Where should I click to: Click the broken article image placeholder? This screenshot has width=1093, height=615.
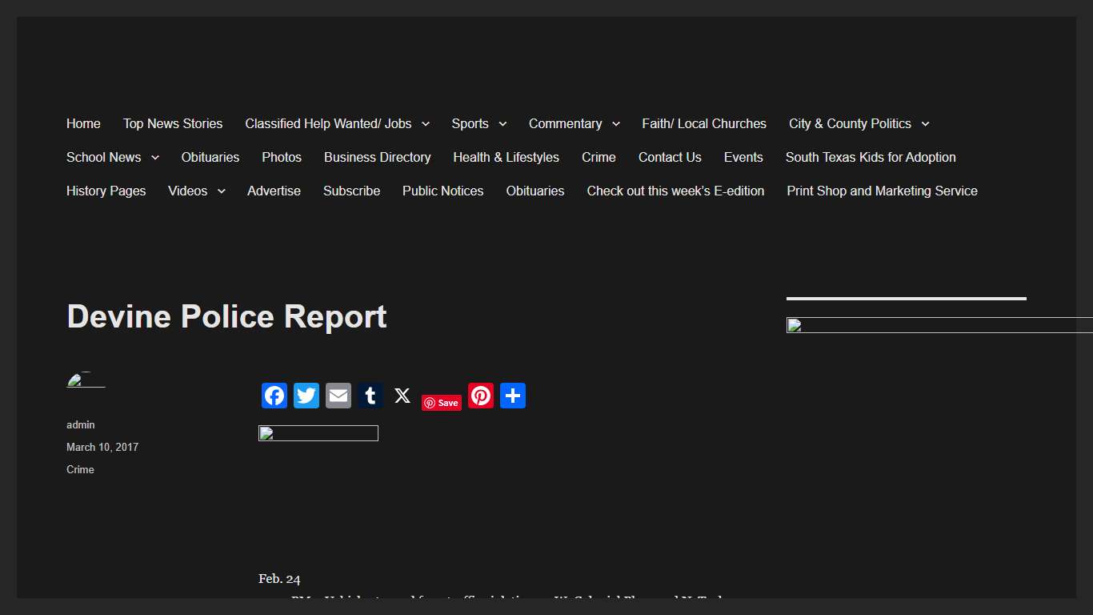[x=318, y=433]
